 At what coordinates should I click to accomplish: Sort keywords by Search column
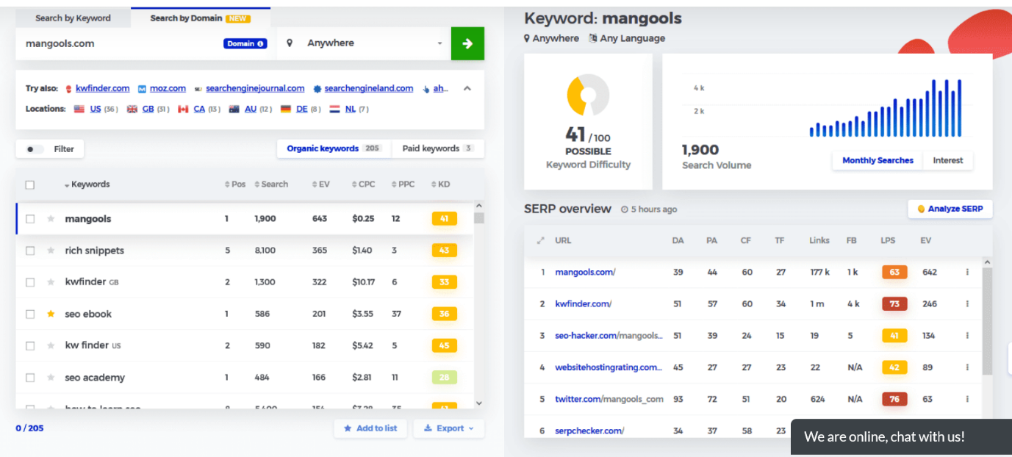click(271, 184)
